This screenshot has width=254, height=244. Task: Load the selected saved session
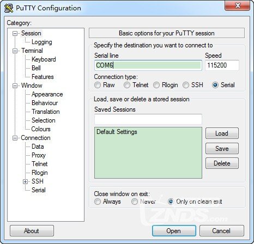coord(222,133)
